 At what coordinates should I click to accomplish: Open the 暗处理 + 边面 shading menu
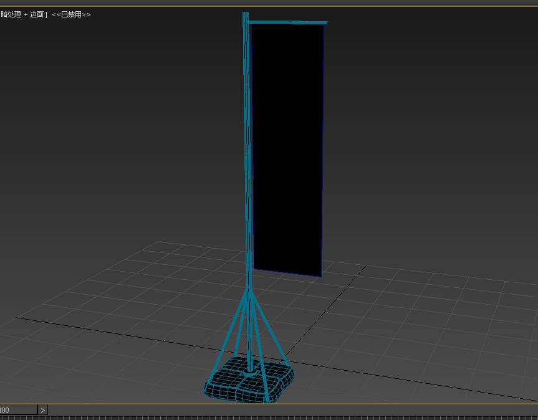(x=22, y=14)
